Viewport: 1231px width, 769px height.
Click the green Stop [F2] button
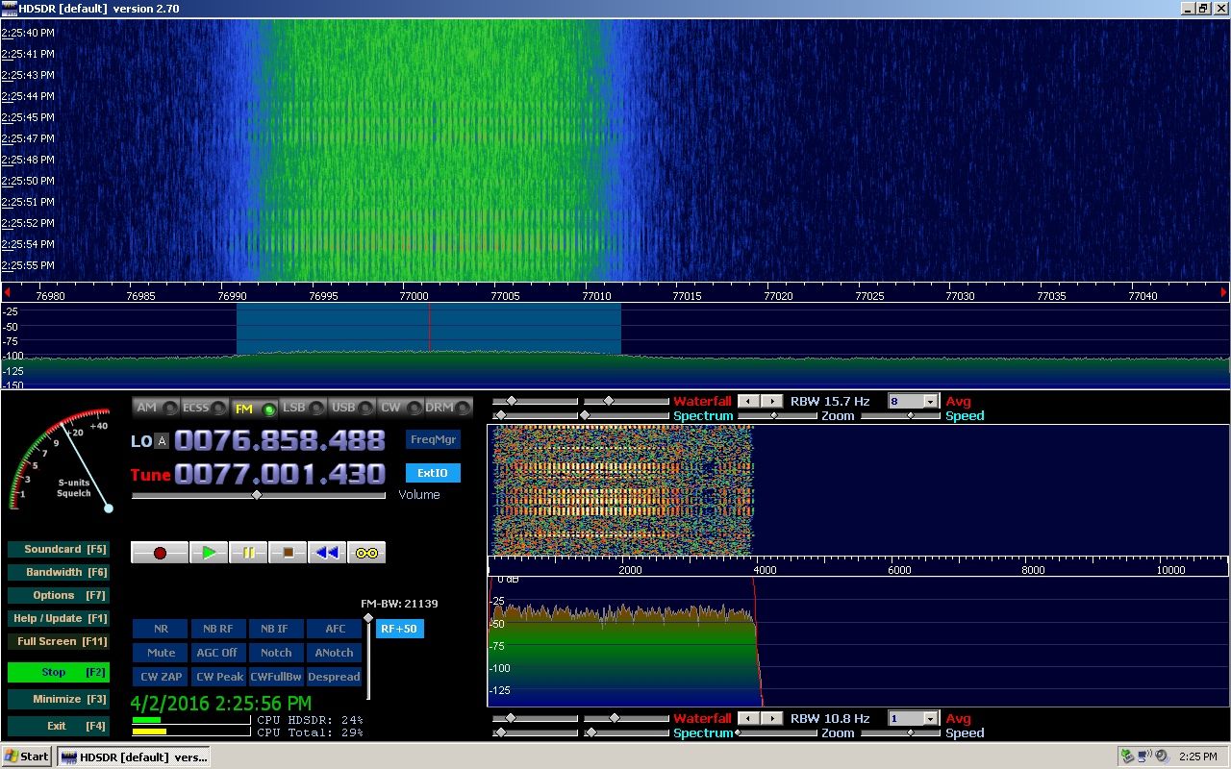(58, 673)
